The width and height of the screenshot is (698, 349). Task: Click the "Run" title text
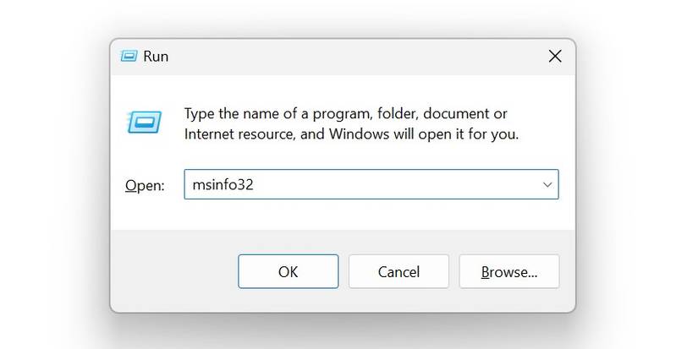click(x=156, y=57)
